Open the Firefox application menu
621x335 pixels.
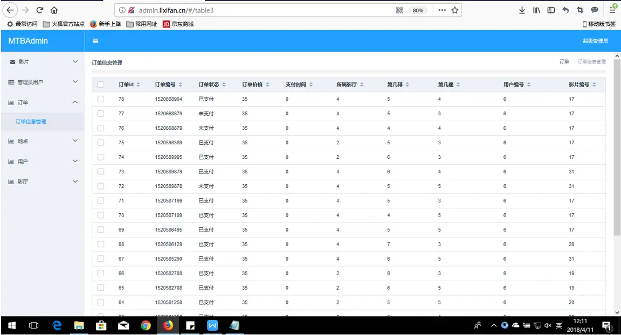tap(613, 10)
